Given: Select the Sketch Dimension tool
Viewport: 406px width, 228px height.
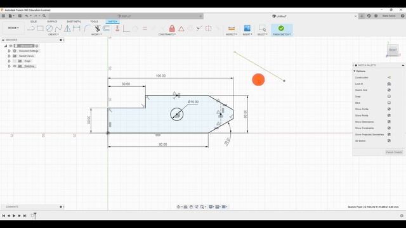Looking at the screenshot, I should [x=77, y=28].
